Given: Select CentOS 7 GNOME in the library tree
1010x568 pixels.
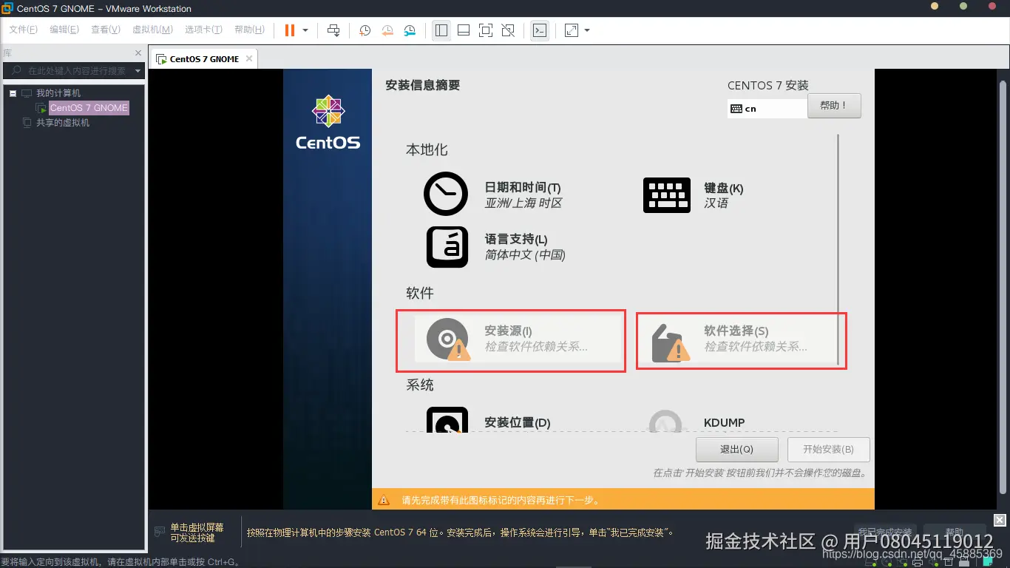Looking at the screenshot, I should [89, 108].
